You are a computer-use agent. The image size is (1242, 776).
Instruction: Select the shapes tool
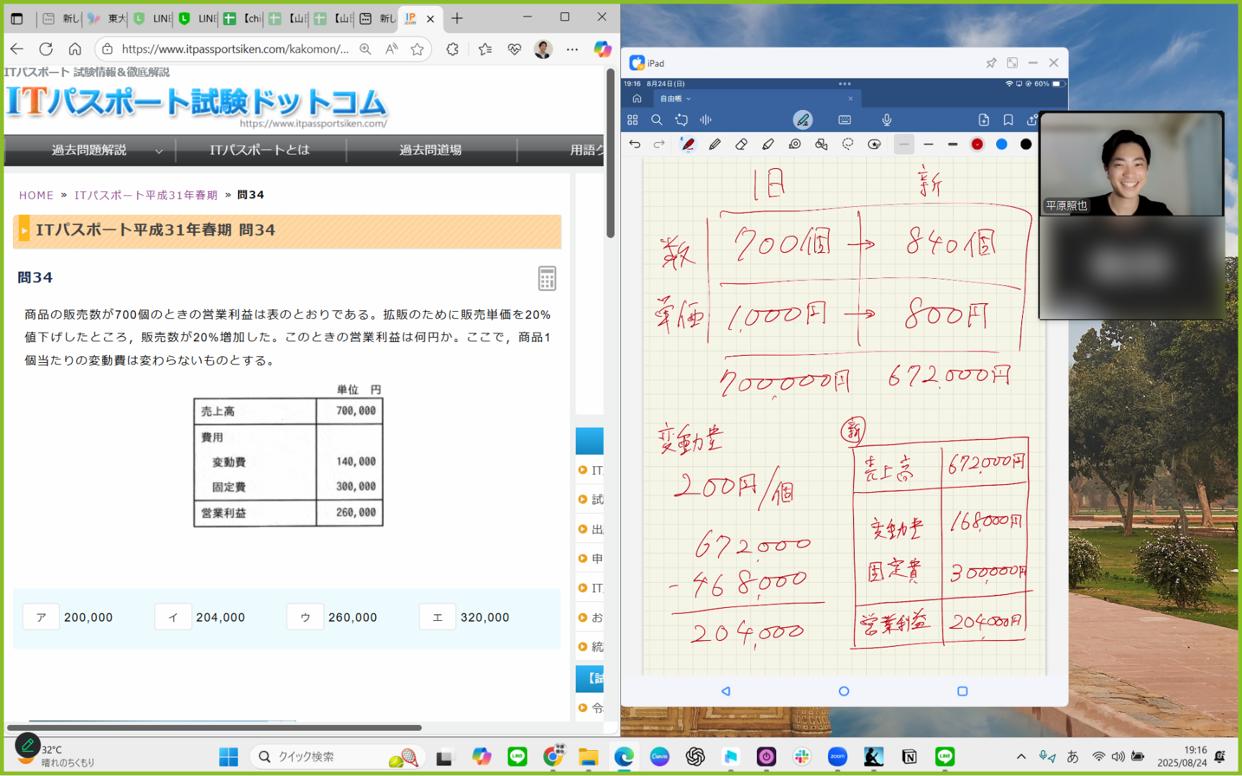[x=821, y=144]
